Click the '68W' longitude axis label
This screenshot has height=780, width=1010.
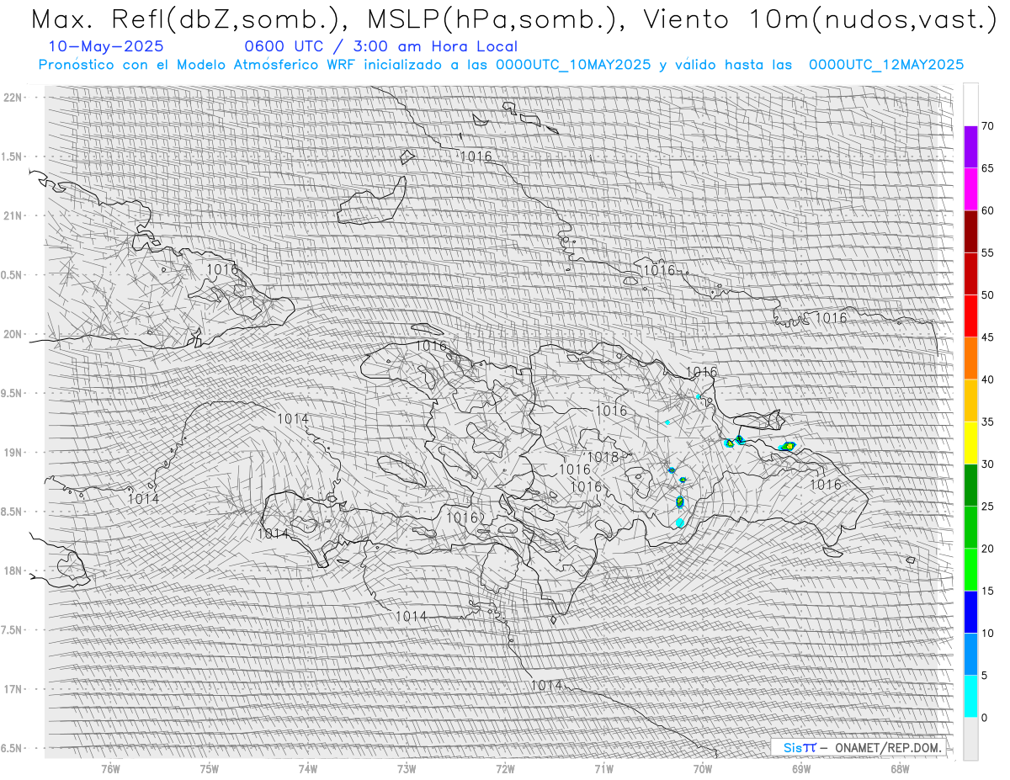point(899,769)
